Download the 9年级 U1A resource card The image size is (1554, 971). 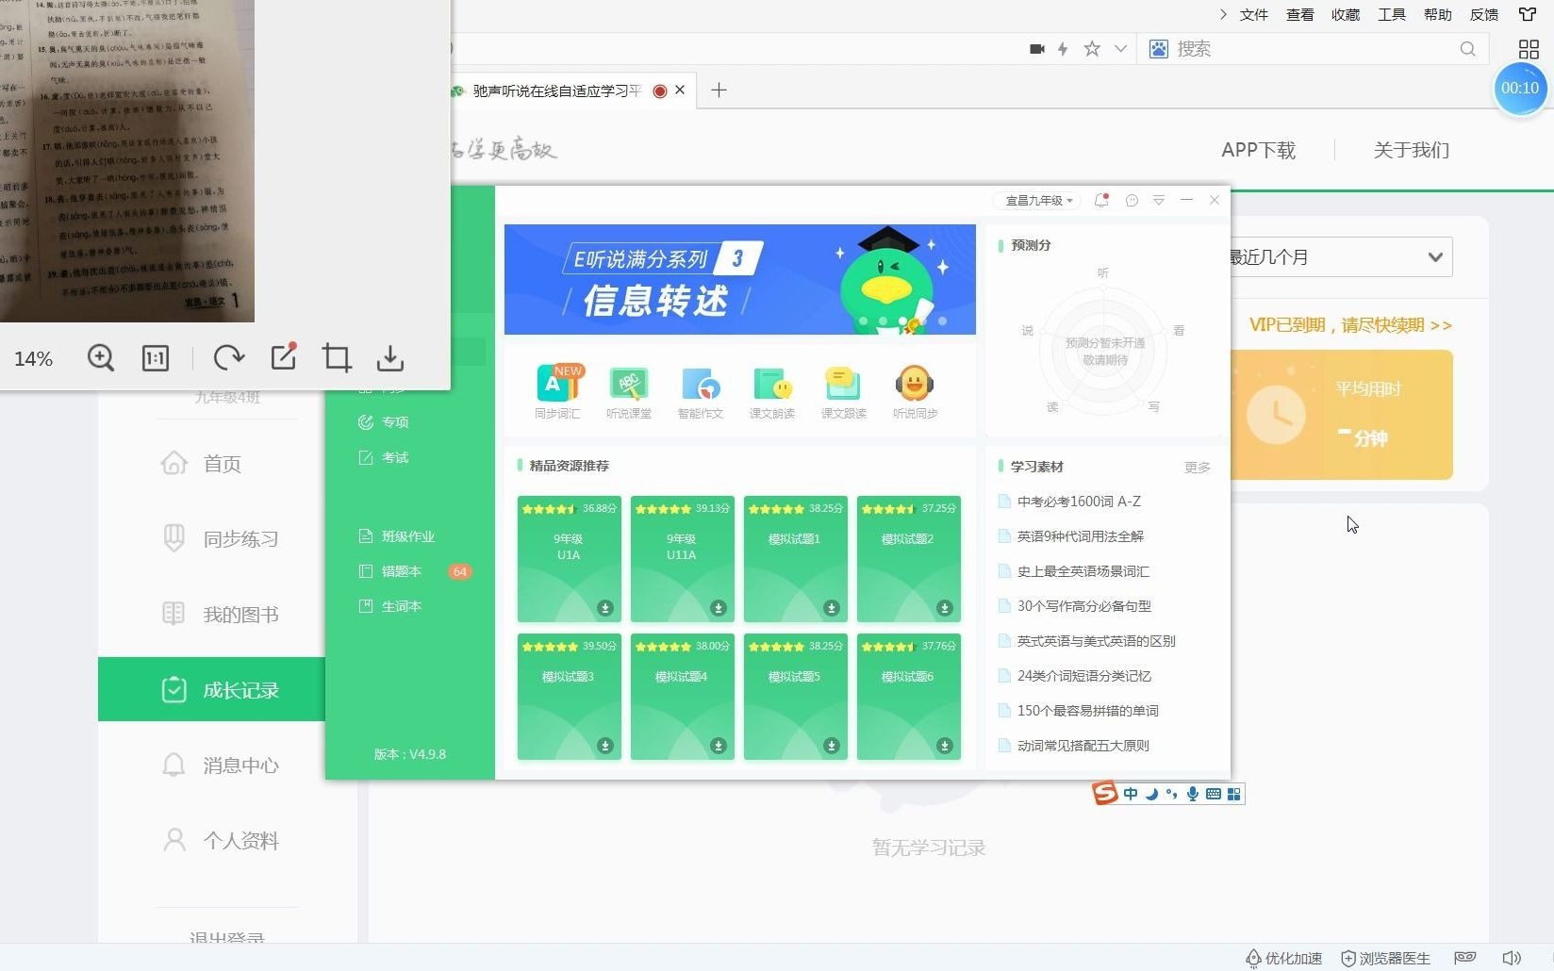(605, 608)
